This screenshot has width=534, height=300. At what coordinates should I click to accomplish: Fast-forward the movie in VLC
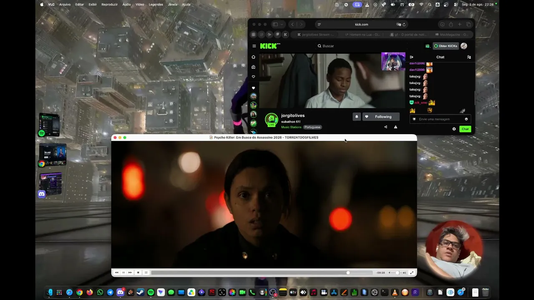[130, 272]
